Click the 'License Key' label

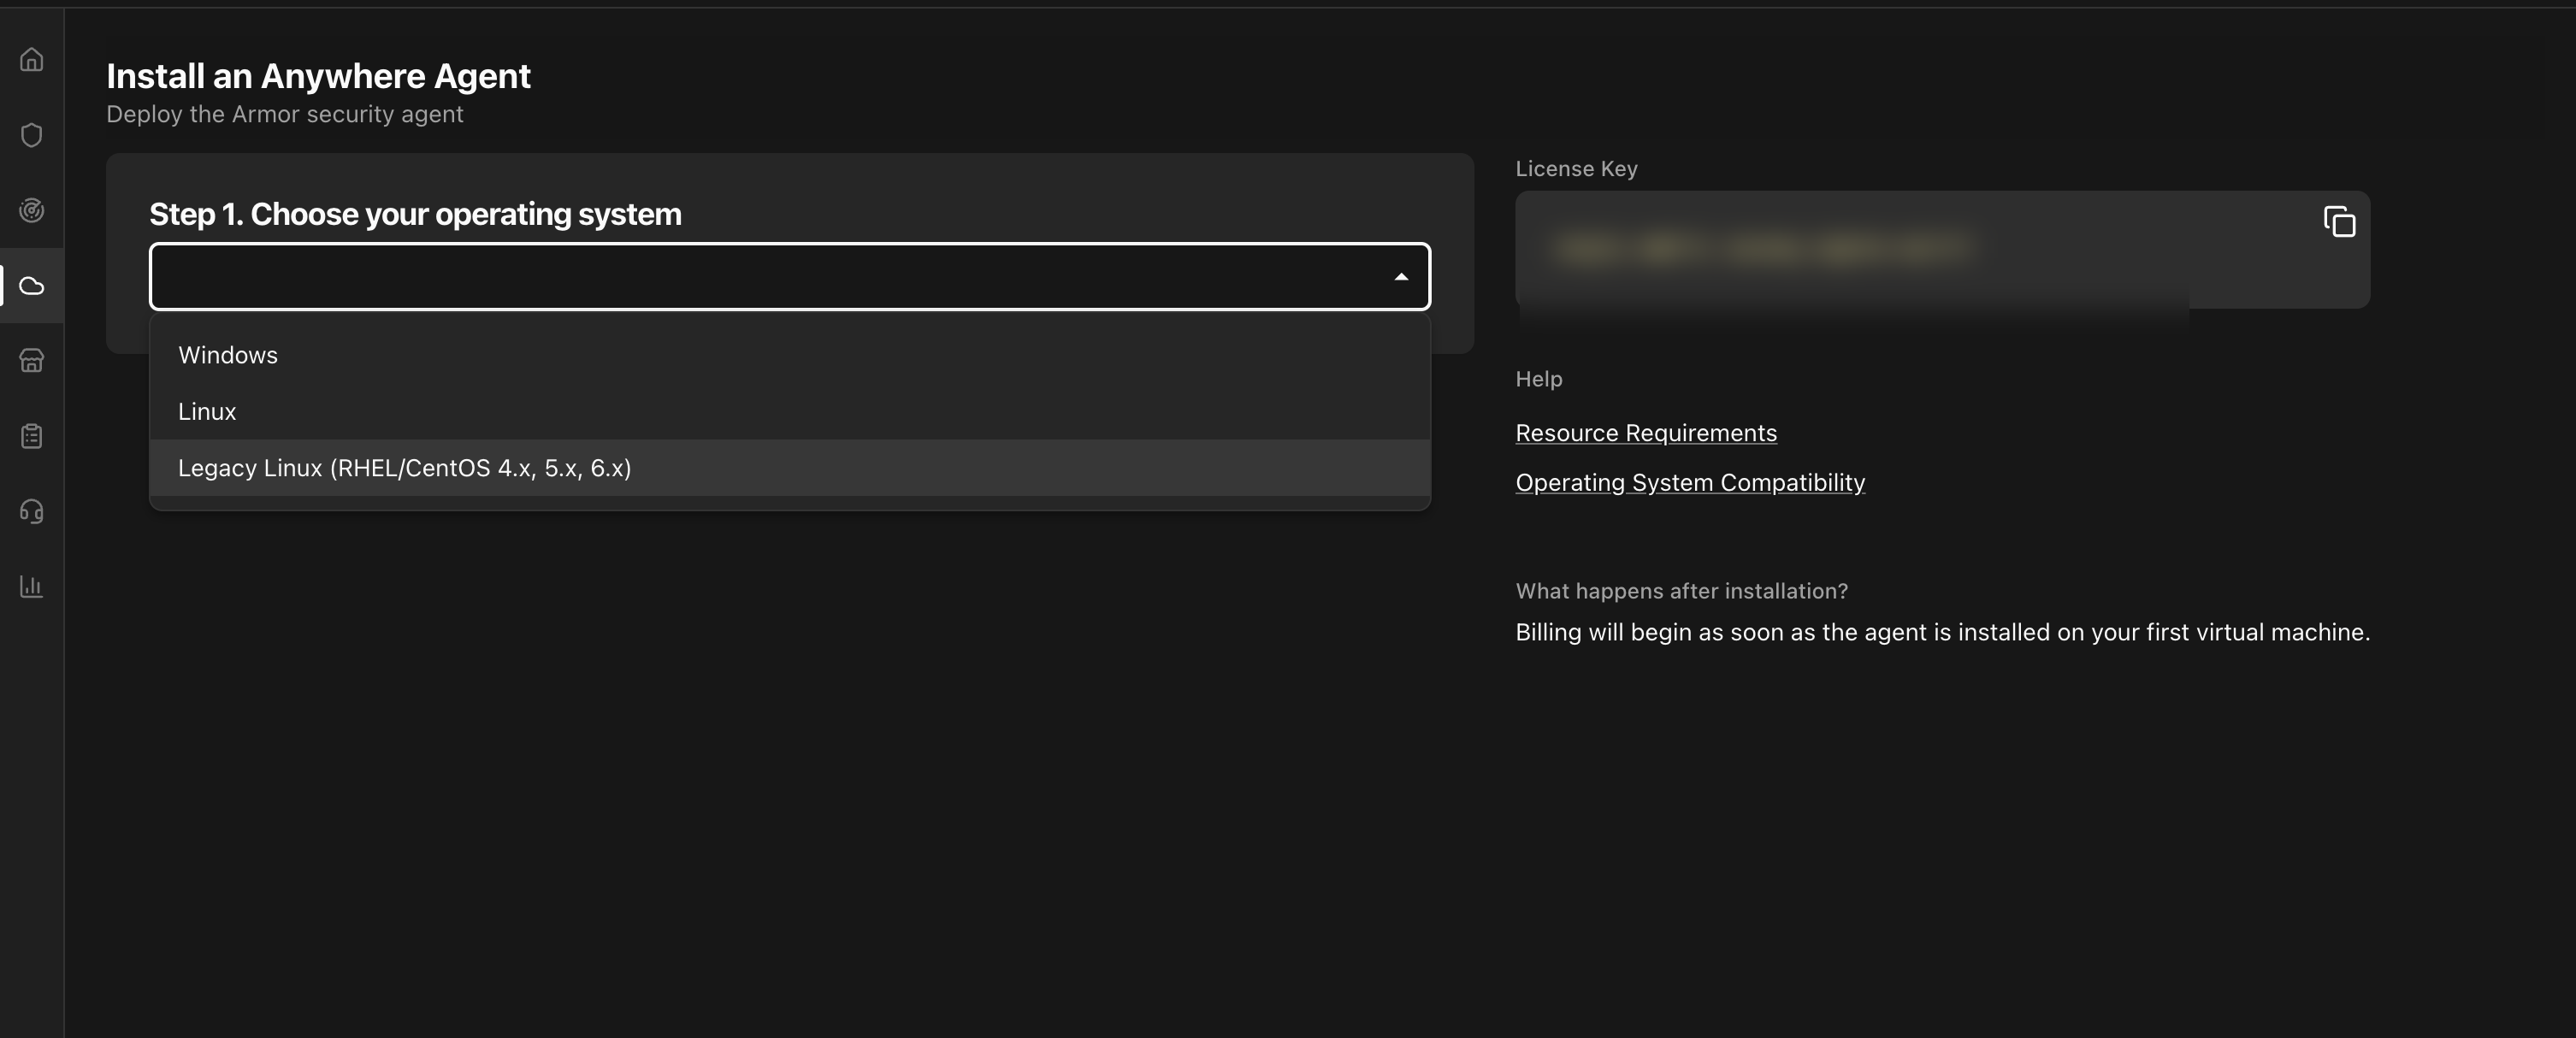point(1576,169)
